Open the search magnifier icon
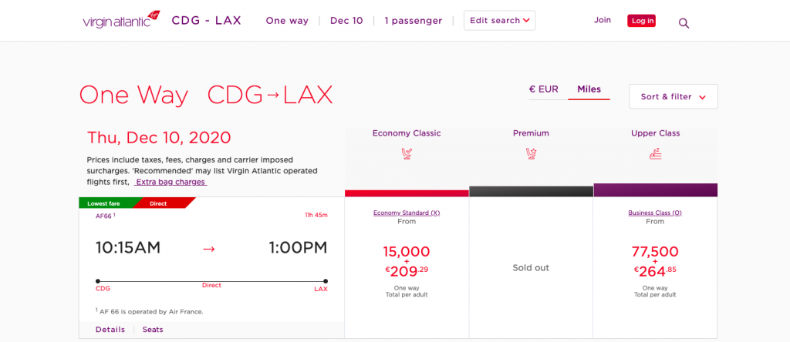 tap(684, 23)
